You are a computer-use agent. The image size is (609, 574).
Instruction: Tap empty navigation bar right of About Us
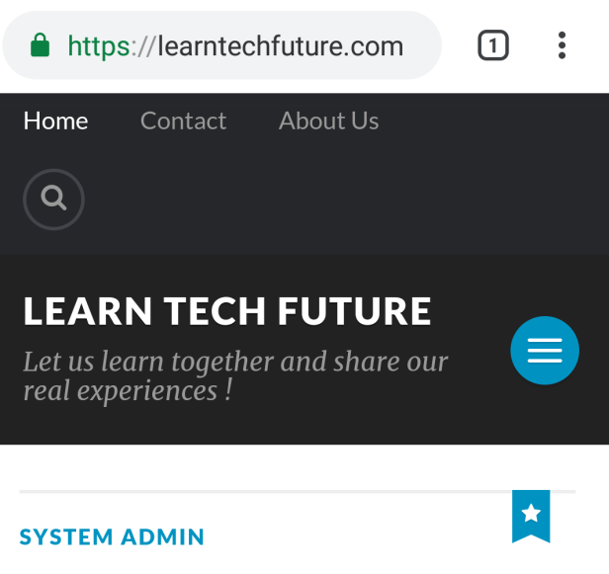(x=494, y=121)
